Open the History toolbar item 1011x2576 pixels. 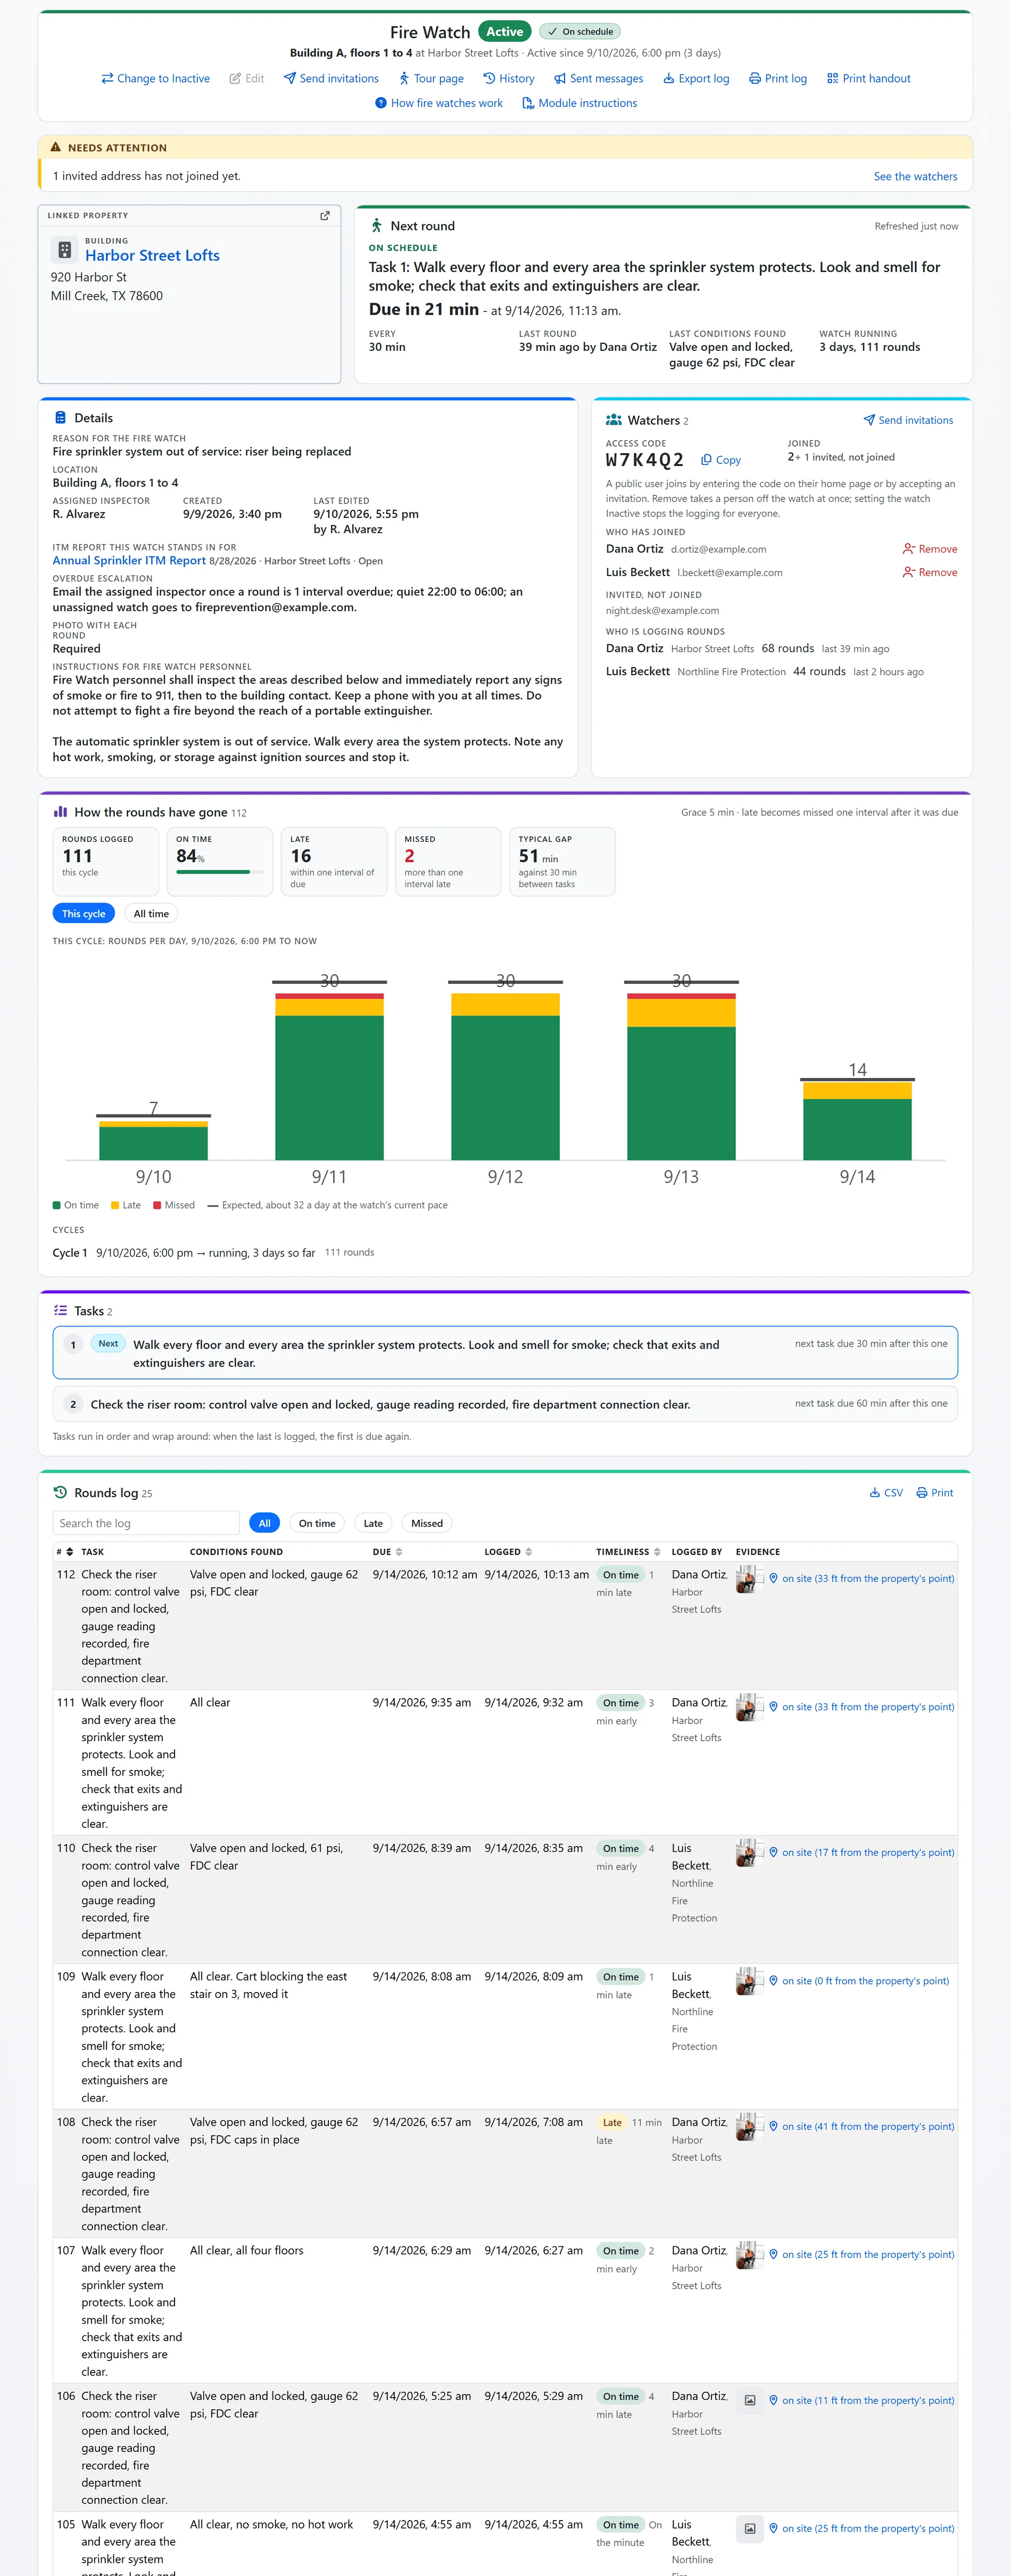(x=509, y=78)
